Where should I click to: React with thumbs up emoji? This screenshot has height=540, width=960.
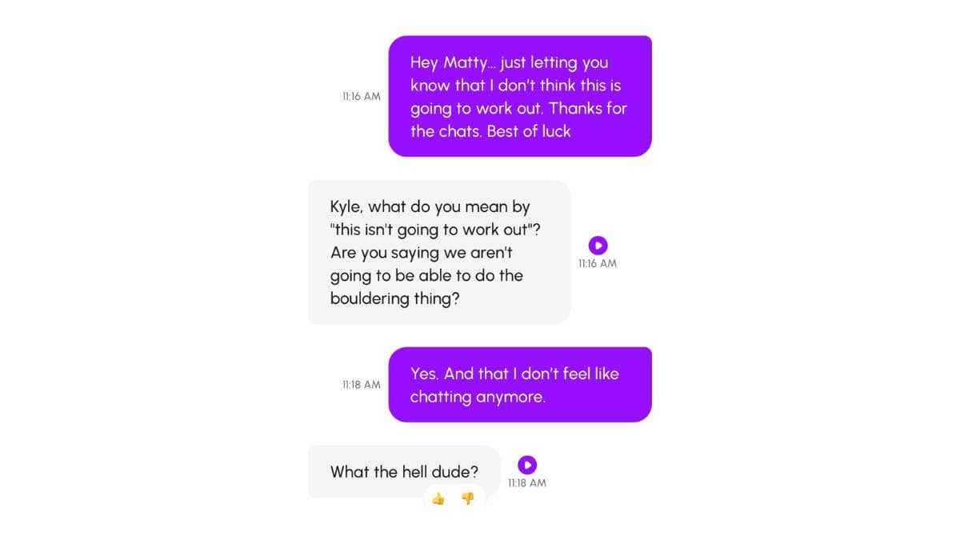tap(438, 499)
